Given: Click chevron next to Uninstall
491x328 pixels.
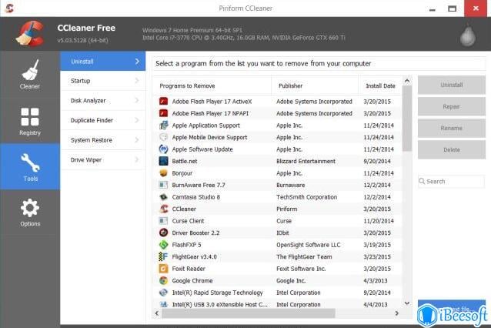Looking at the screenshot, I should point(137,62).
